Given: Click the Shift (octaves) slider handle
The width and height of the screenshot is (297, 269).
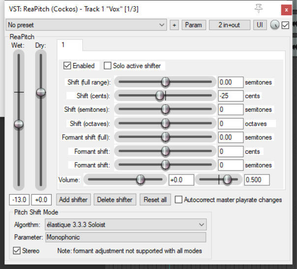Looking at the screenshot, I should click(x=165, y=123).
